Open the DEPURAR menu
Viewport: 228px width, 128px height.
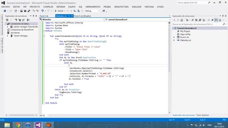[x=61, y=7]
